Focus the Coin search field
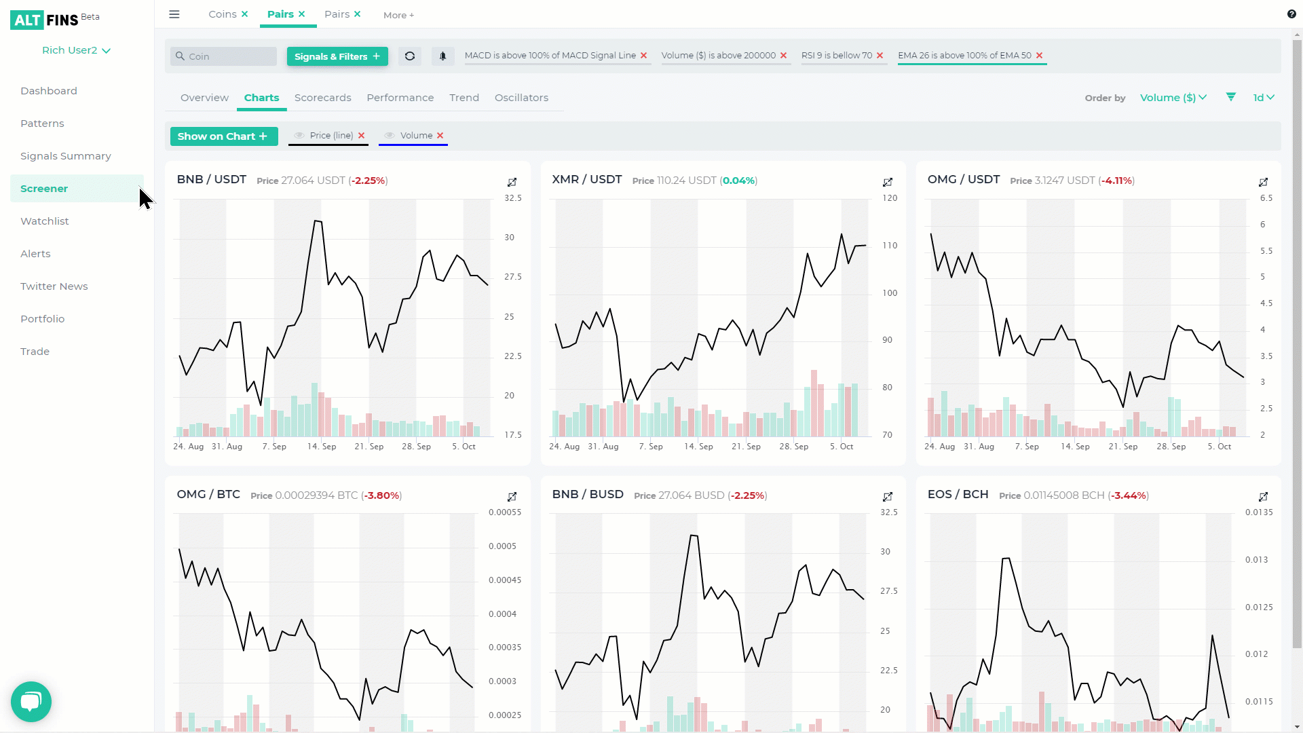The width and height of the screenshot is (1303, 733). (x=224, y=56)
